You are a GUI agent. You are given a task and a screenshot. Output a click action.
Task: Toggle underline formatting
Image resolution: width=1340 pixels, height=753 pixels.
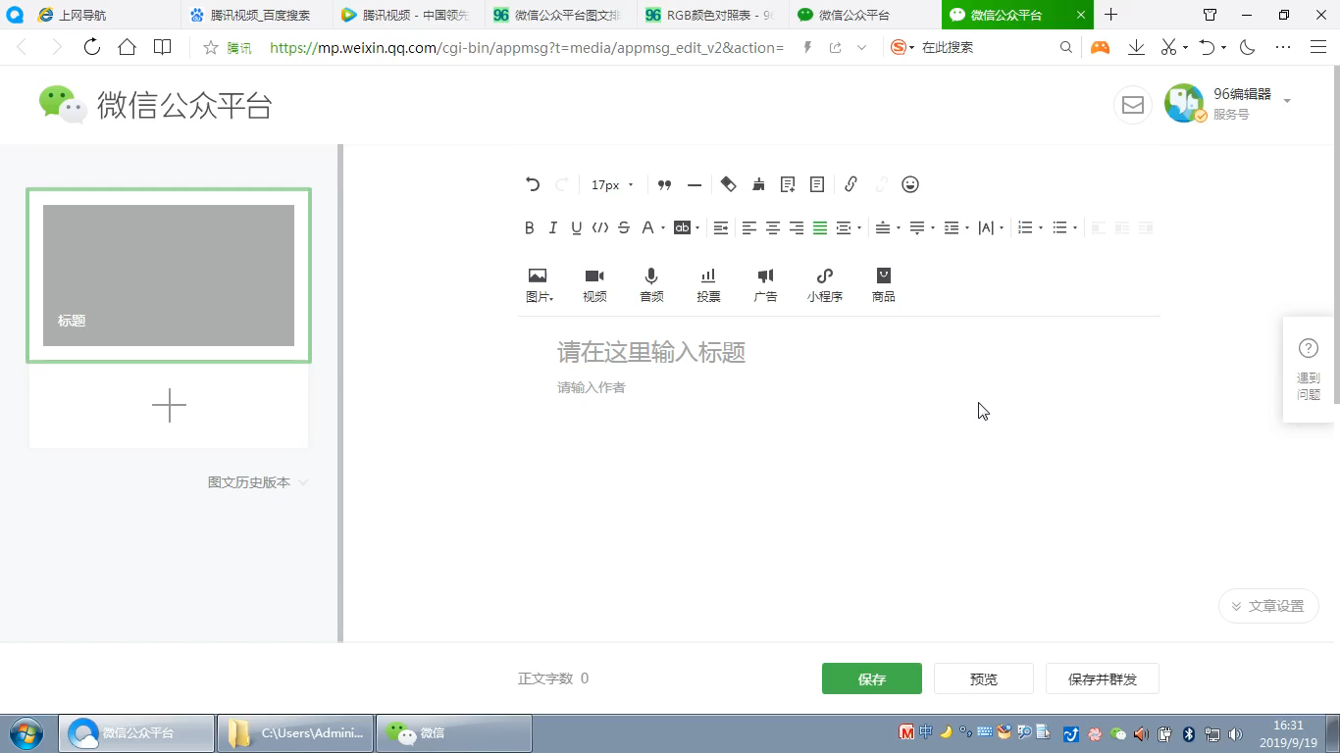coord(576,227)
